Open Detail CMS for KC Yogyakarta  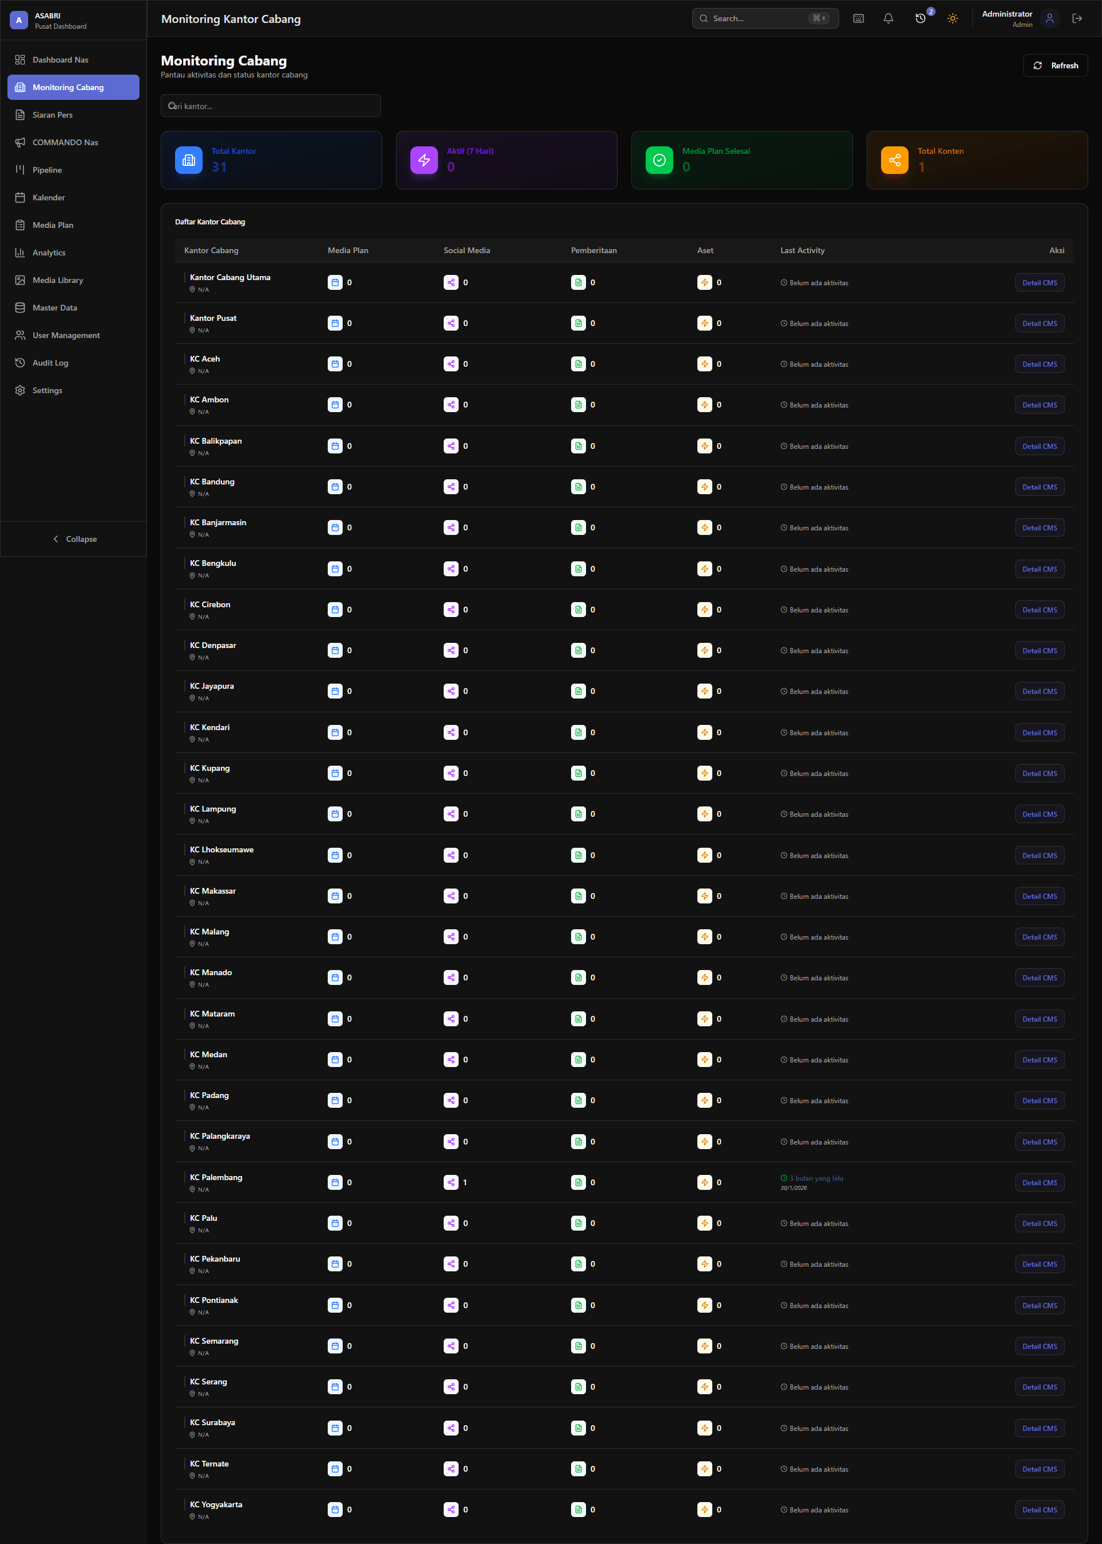(1039, 1510)
